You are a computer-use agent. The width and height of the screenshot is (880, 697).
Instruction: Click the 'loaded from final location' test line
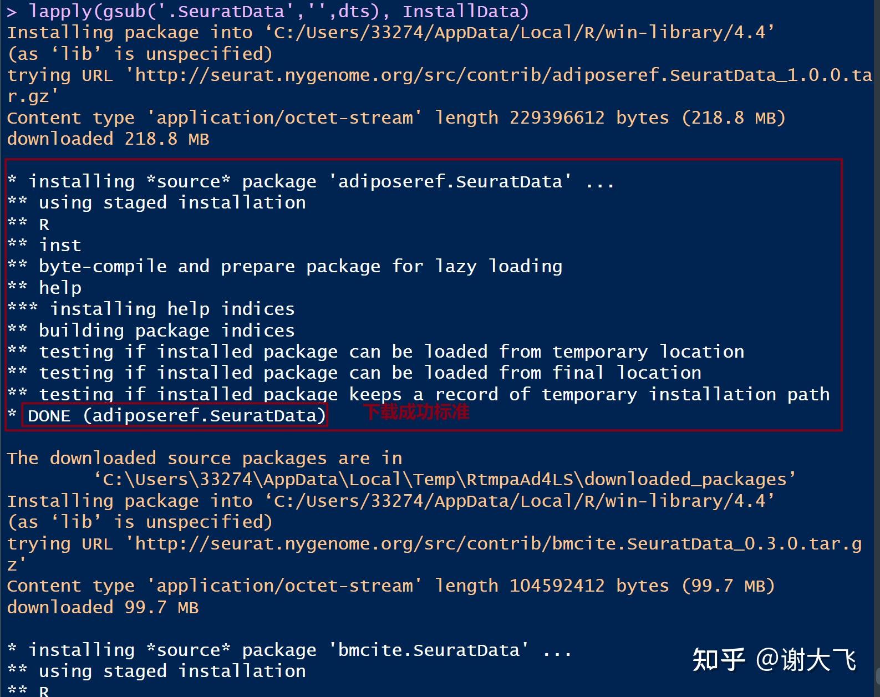coord(370,373)
